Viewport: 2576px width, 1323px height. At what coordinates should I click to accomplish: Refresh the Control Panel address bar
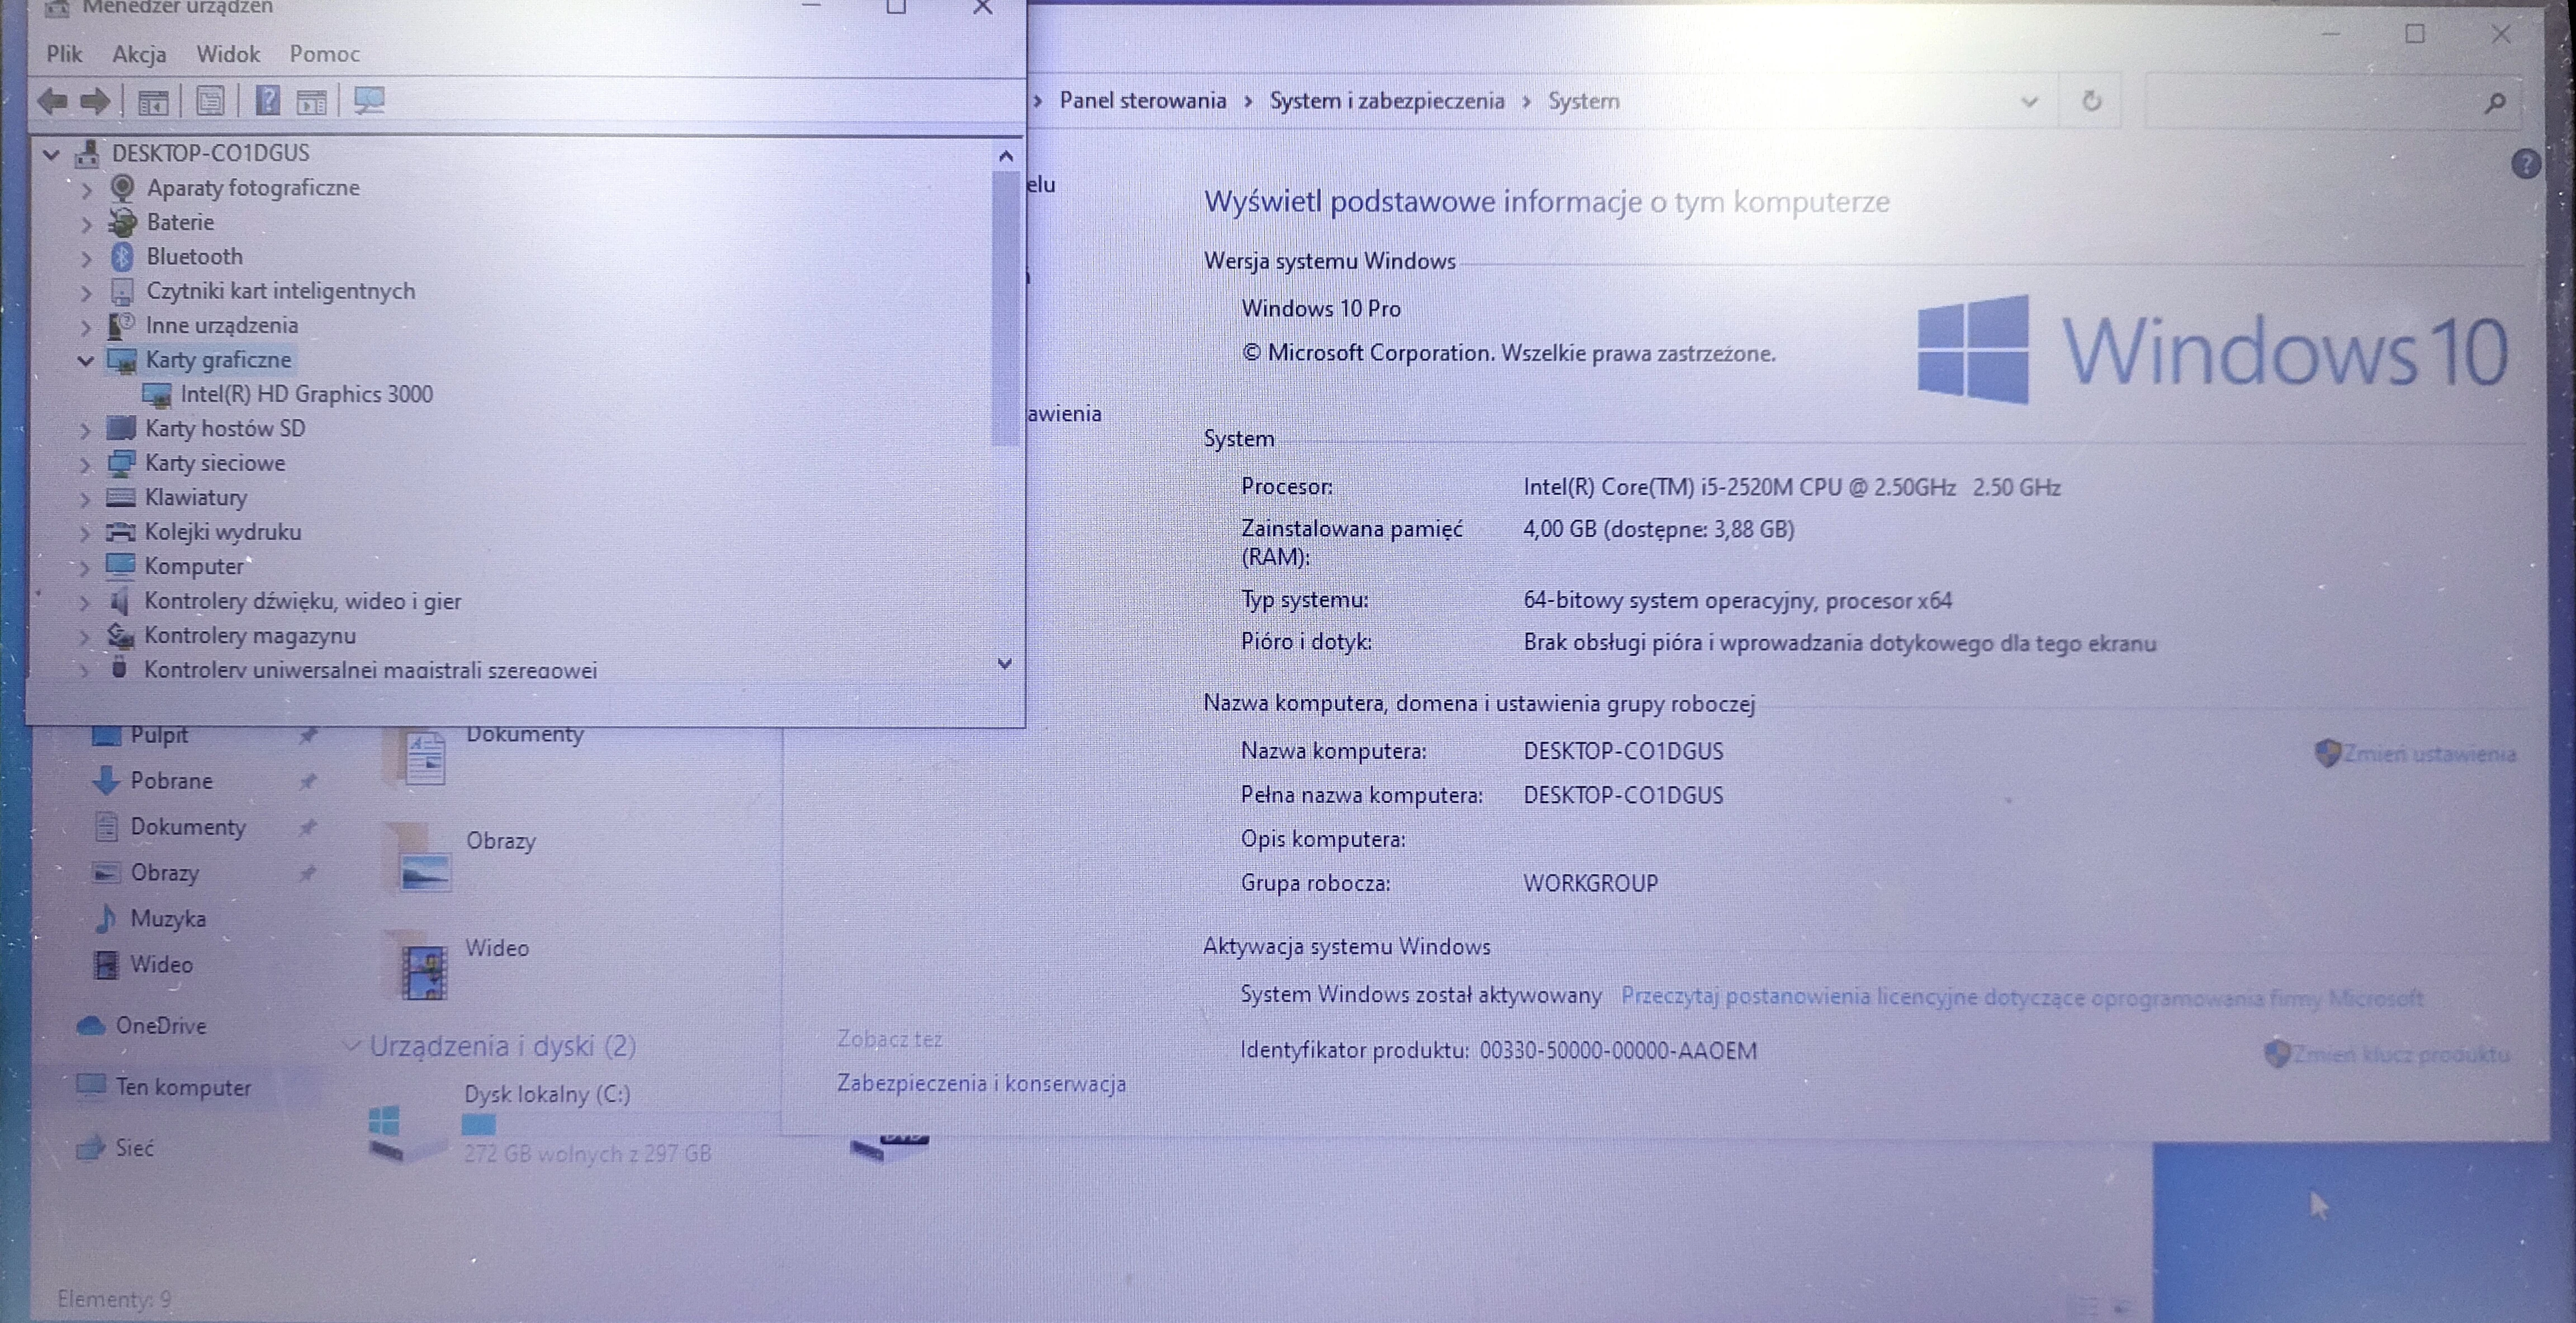[x=2091, y=101]
